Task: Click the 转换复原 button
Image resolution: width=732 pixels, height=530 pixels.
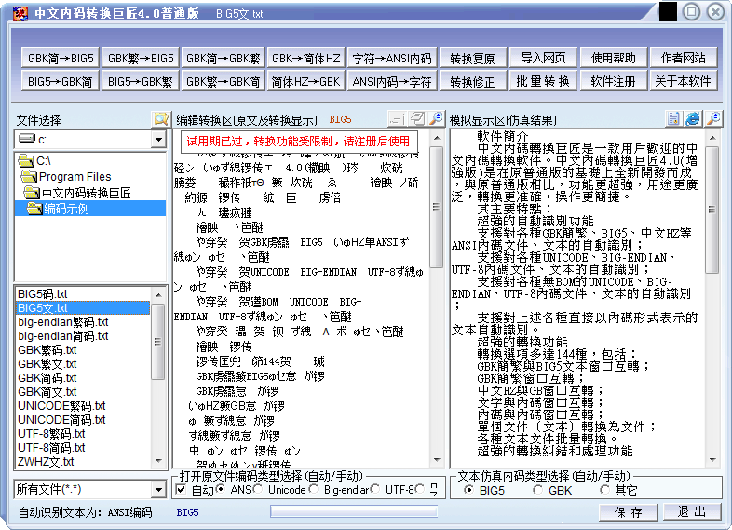Action: 472,58
